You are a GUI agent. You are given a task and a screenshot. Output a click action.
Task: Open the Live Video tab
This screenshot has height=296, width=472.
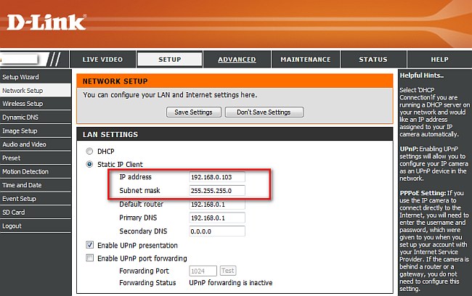[102, 59]
